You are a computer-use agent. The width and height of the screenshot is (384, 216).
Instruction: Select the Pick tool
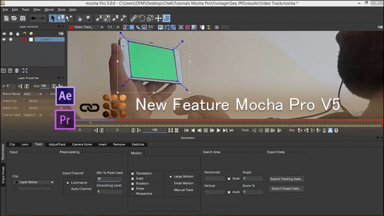point(52,18)
